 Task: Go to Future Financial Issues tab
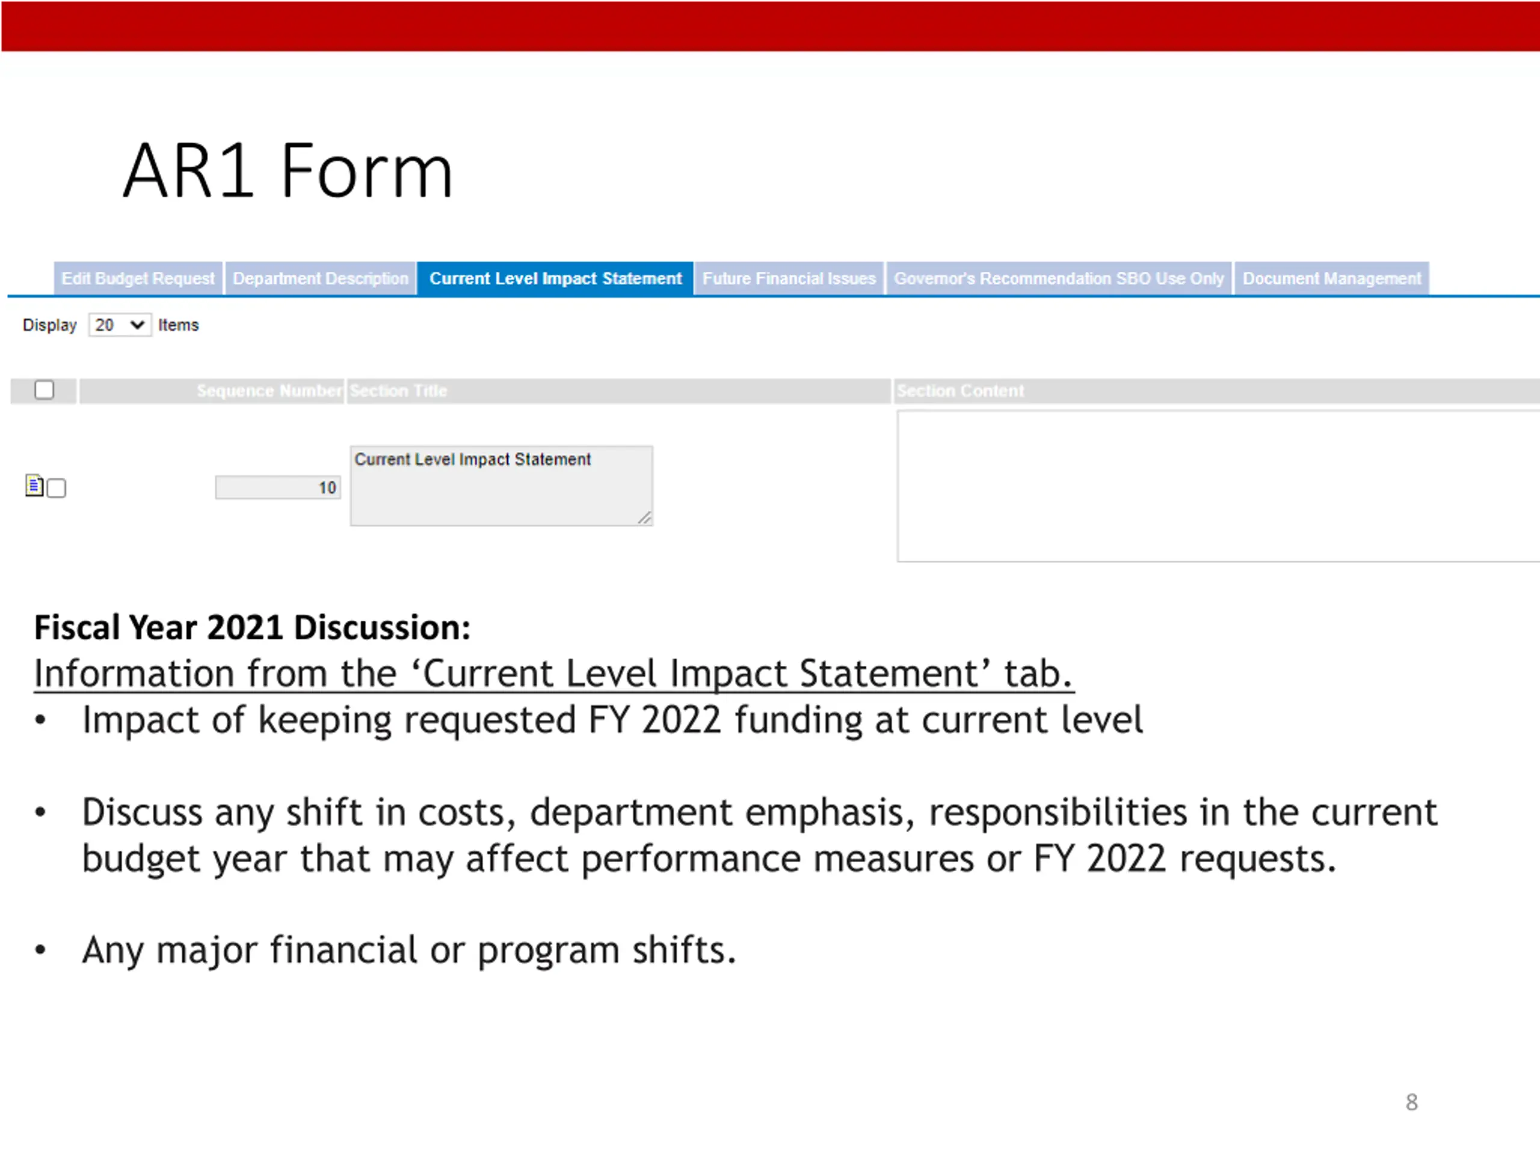pyautogui.click(x=788, y=279)
